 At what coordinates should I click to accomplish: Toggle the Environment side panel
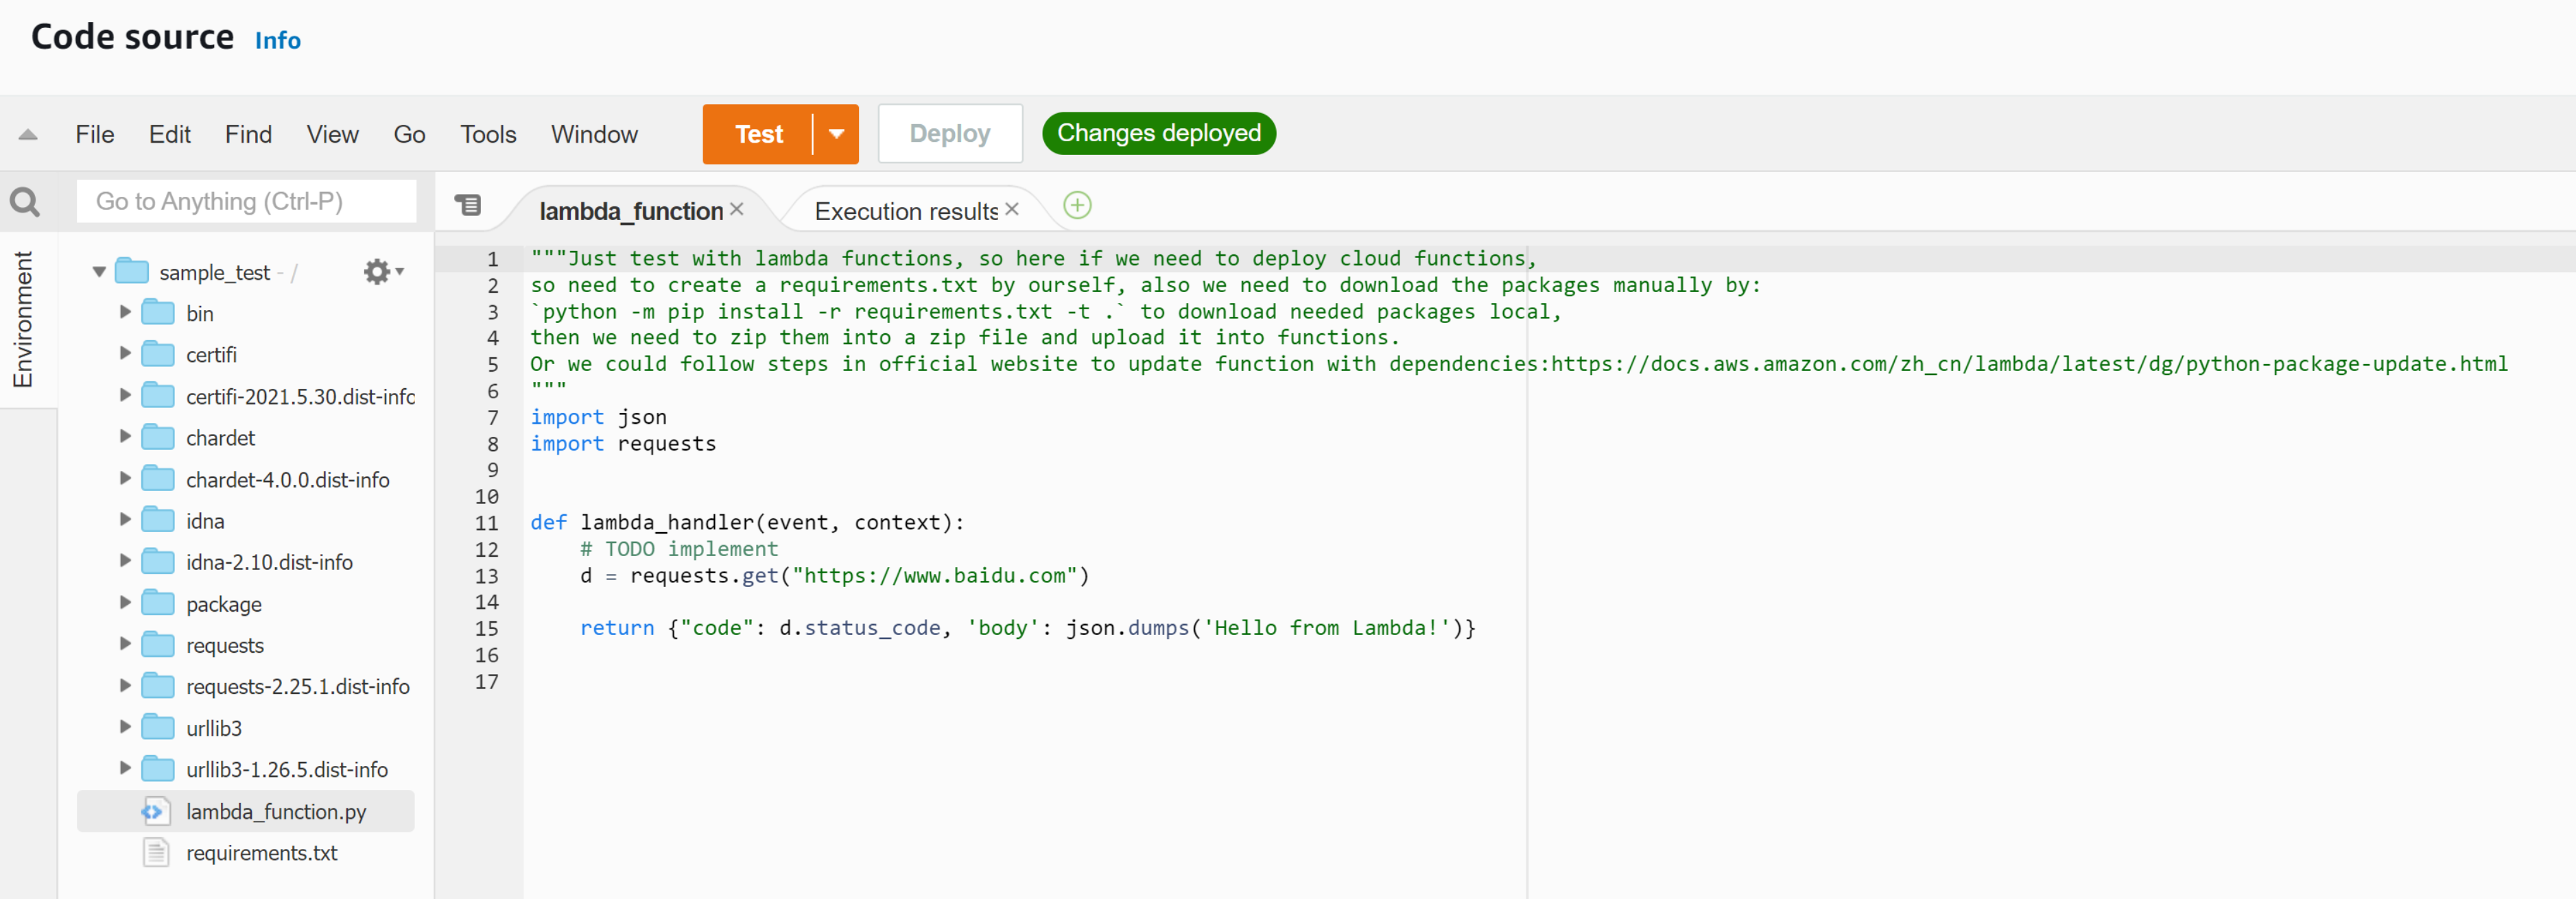pyautogui.click(x=24, y=318)
